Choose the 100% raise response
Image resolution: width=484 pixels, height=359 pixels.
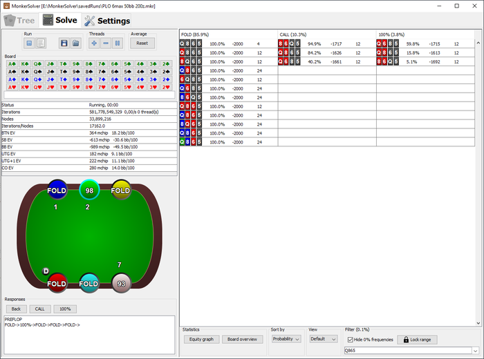click(65, 309)
